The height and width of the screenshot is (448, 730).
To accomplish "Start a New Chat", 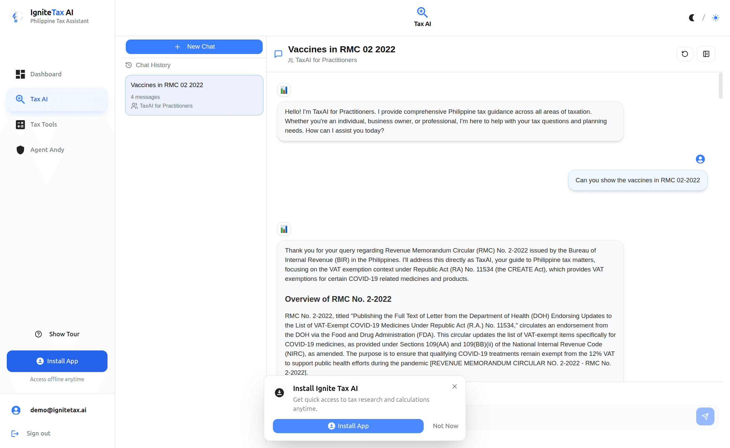I will (194, 47).
